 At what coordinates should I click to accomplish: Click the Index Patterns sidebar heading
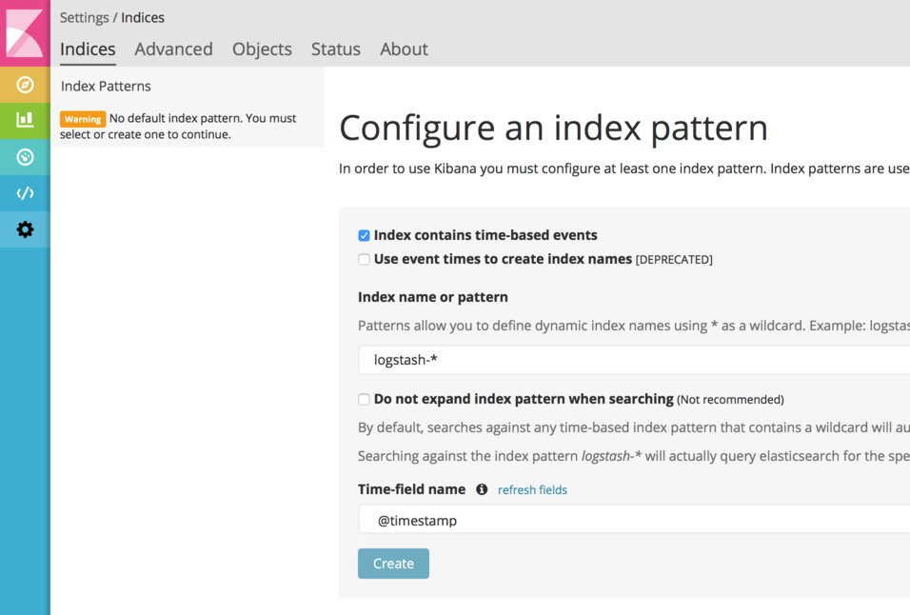click(x=106, y=86)
